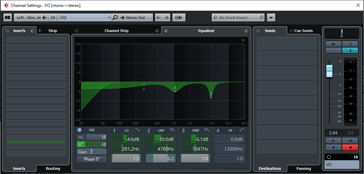Click input routing left arrow icon
This screenshot has width=364, height=174.
(45, 17)
